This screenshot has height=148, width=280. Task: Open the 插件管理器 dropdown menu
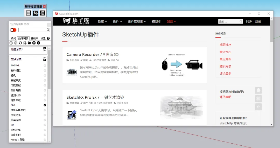[x=137, y=21]
